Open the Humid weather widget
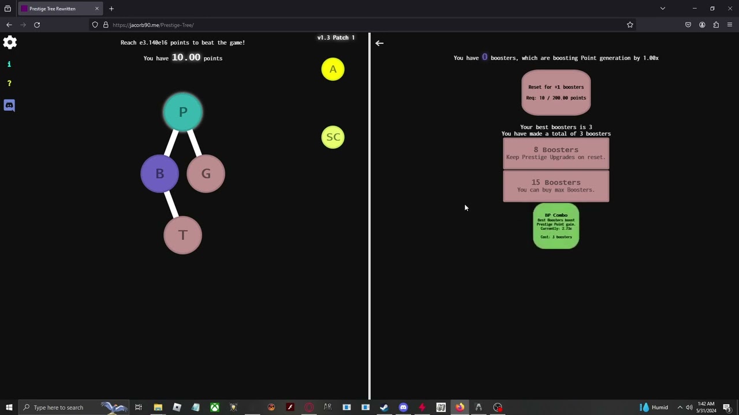The image size is (739, 415). (x=654, y=408)
